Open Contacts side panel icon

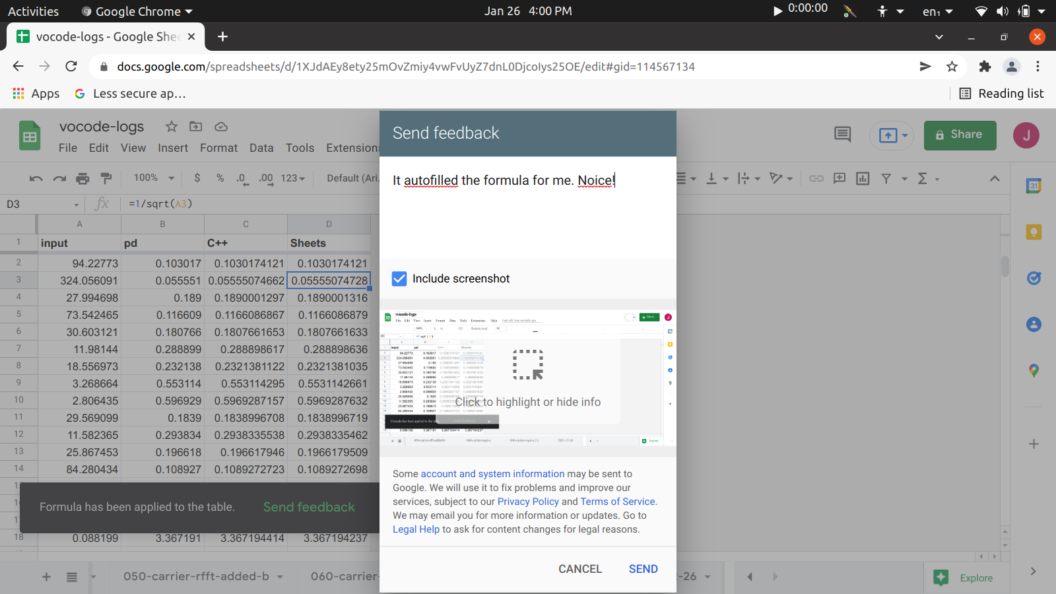(x=1034, y=324)
